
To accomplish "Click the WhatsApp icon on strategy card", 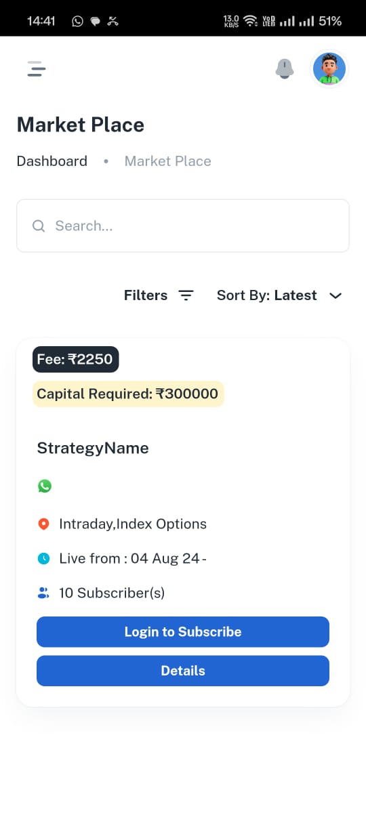I will [x=44, y=486].
